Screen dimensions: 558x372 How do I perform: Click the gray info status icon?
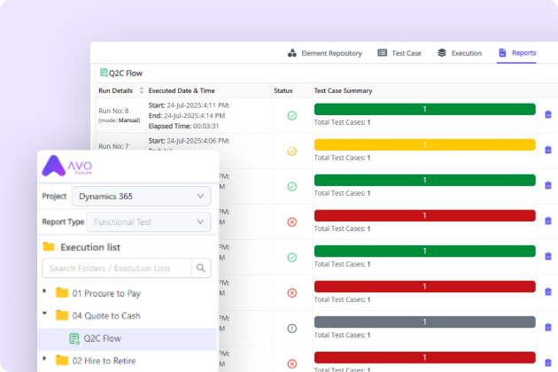pyautogui.click(x=291, y=328)
